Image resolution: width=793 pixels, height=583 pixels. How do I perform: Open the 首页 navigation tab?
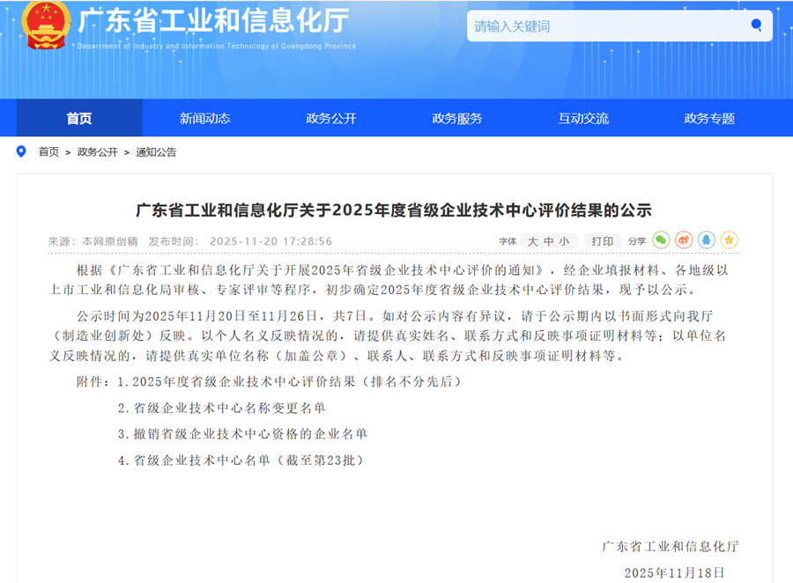pos(79,119)
